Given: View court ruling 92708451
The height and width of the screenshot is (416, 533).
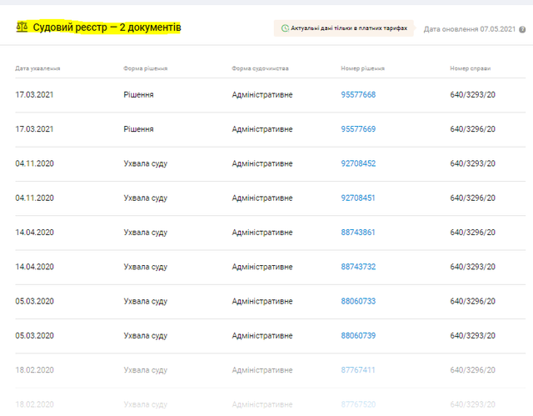Looking at the screenshot, I should pyautogui.click(x=358, y=198).
